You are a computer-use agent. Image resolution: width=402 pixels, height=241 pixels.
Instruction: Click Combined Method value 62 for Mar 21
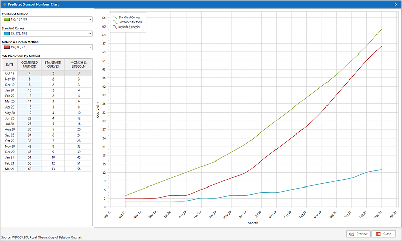(30, 169)
